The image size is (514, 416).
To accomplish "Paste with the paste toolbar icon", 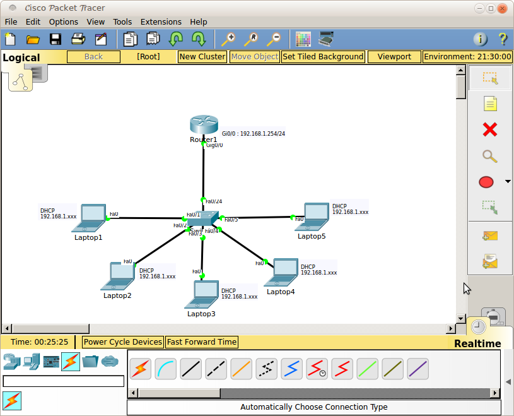I will [x=153, y=39].
